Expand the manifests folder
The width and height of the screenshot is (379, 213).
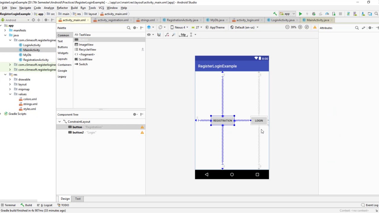pos(5,30)
